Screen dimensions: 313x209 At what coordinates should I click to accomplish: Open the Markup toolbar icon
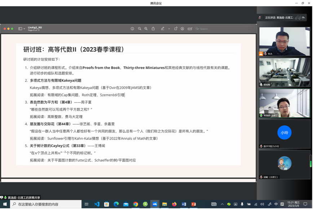coord(182,29)
